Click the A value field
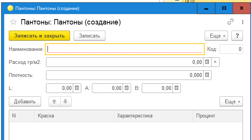 click(x=108, y=88)
